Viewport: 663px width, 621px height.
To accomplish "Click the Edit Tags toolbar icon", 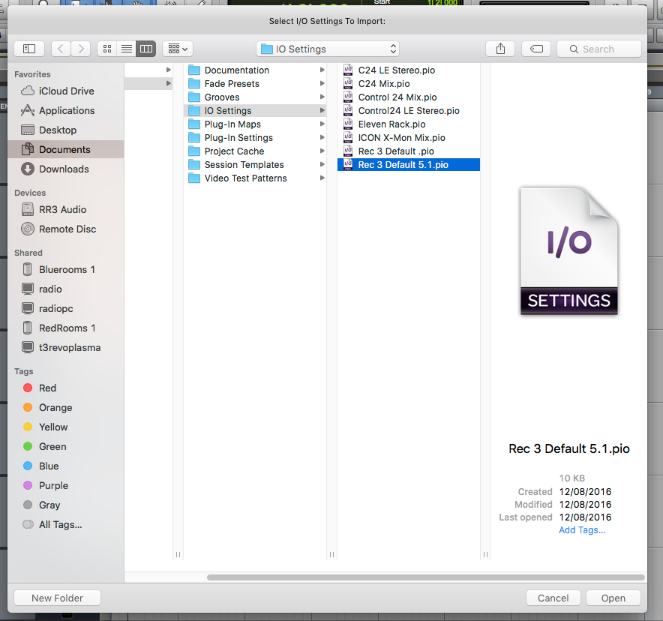I will 536,49.
